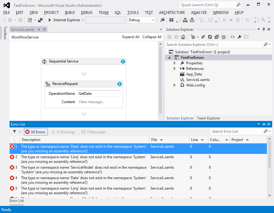
Task: Open the Internet Explorer browser dropdown arrow
Action: point(83,20)
